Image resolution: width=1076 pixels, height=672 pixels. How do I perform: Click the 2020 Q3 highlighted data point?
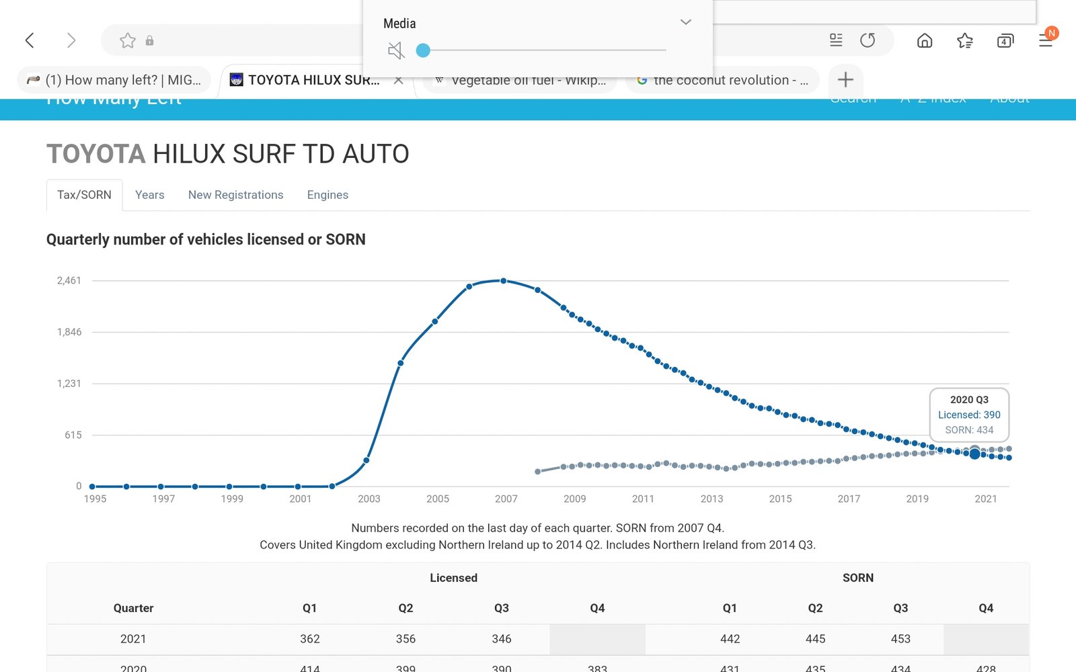point(974,454)
